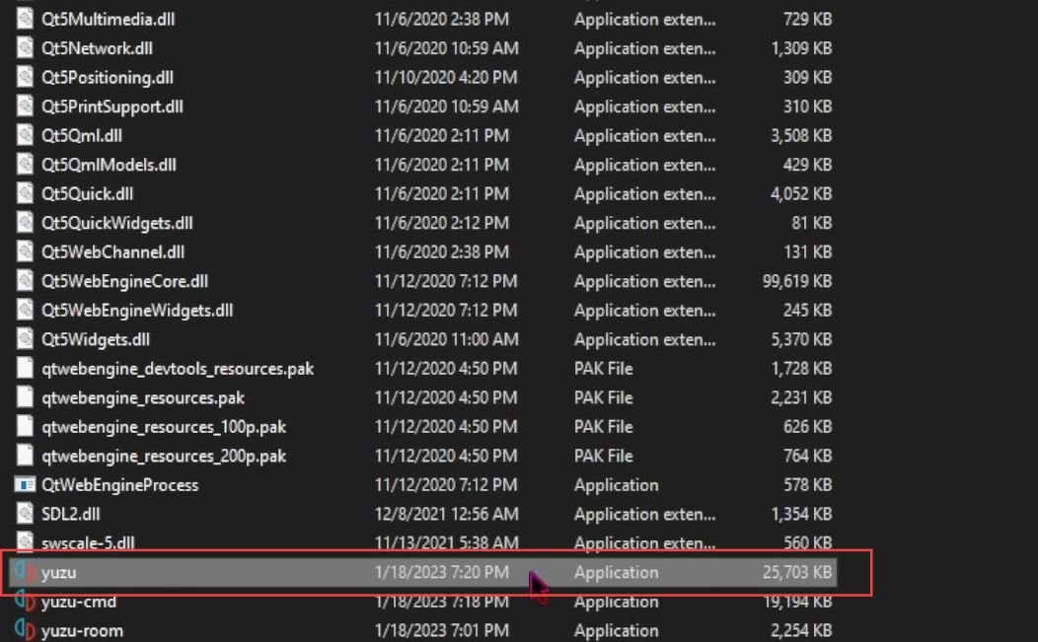Screen dimensions: 1038x642
Task: Select the file name qtwebengine_devtools_resources.pak
Action: click(178, 369)
